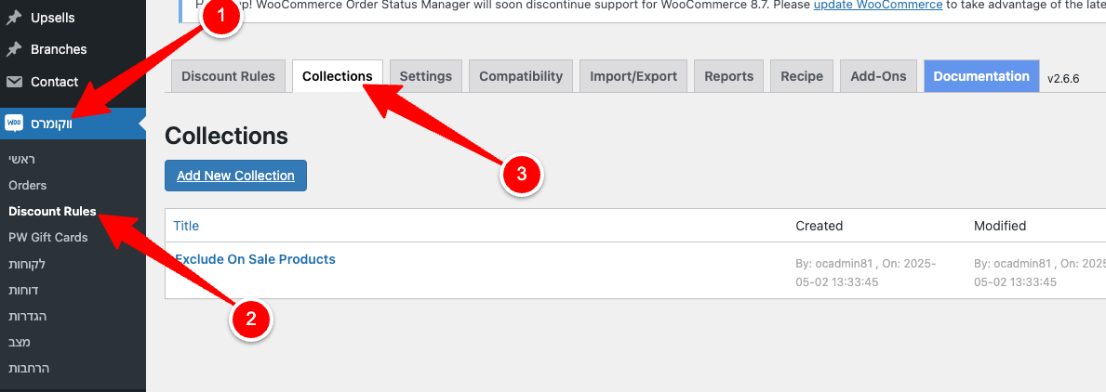Open the Add-Ons tab
1106x392 pixels.
coord(878,76)
